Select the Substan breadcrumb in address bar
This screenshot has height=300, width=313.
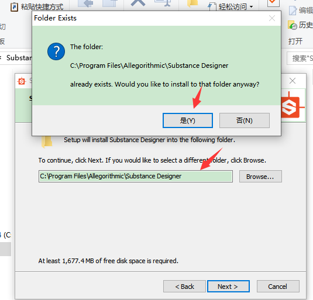[x=19, y=58]
